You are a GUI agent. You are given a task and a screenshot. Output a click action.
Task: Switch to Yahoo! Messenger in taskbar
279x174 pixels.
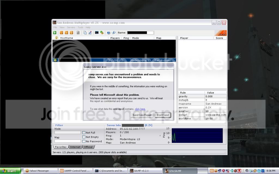(41, 171)
